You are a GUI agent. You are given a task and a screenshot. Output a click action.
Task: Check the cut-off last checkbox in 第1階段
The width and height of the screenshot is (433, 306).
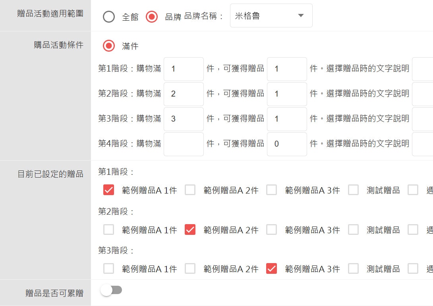[413, 190]
